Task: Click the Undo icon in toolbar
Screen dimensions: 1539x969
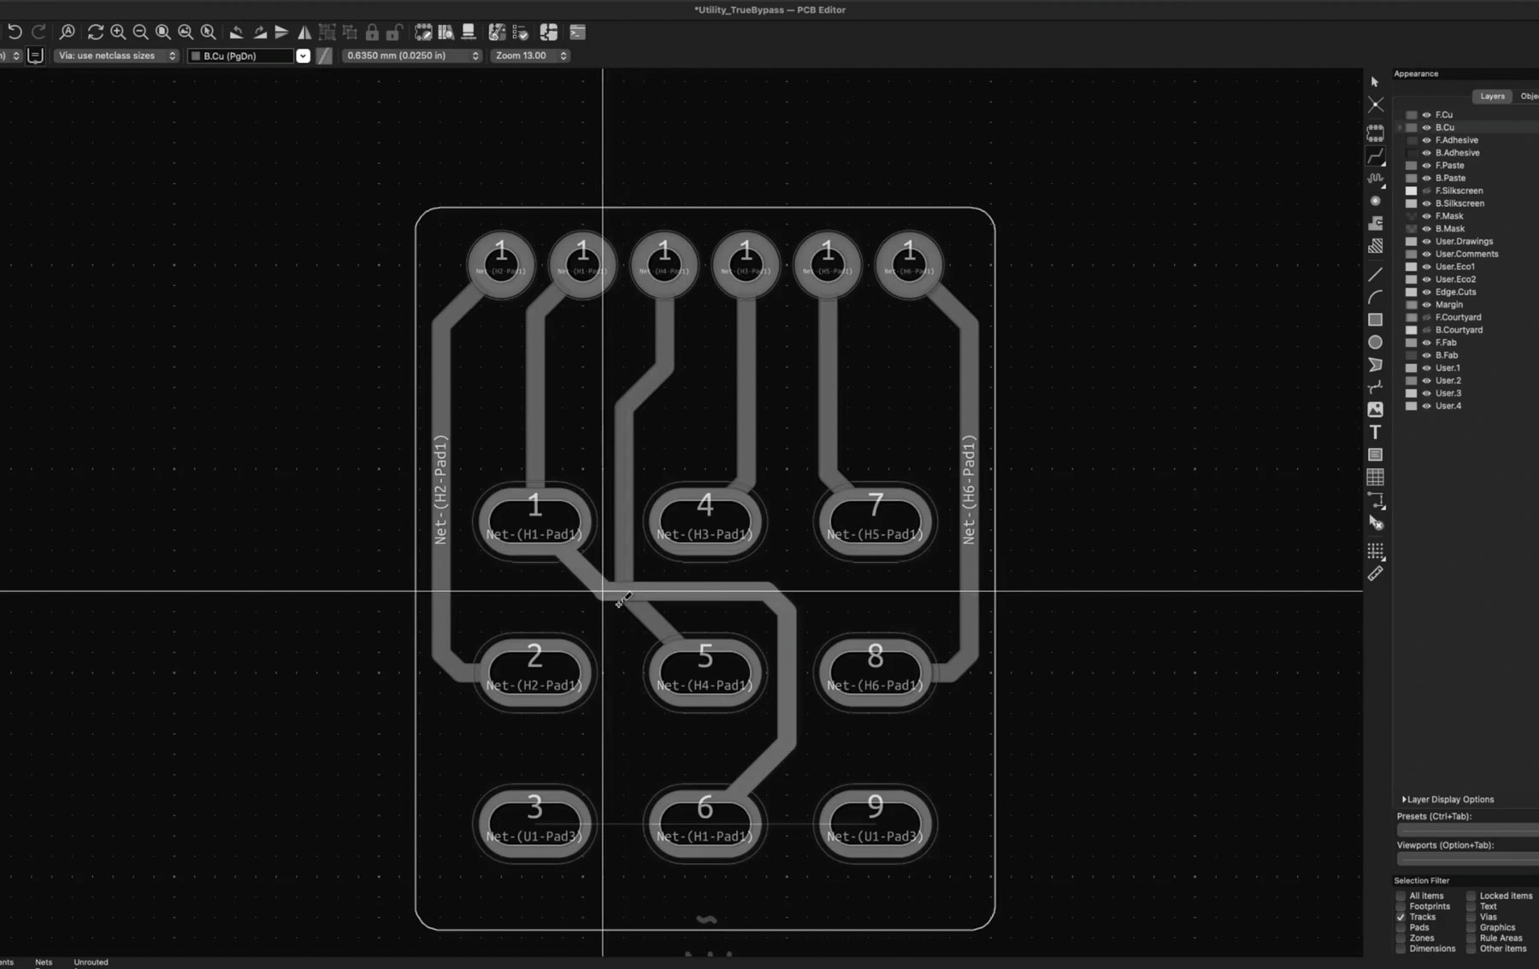Action: 15,32
